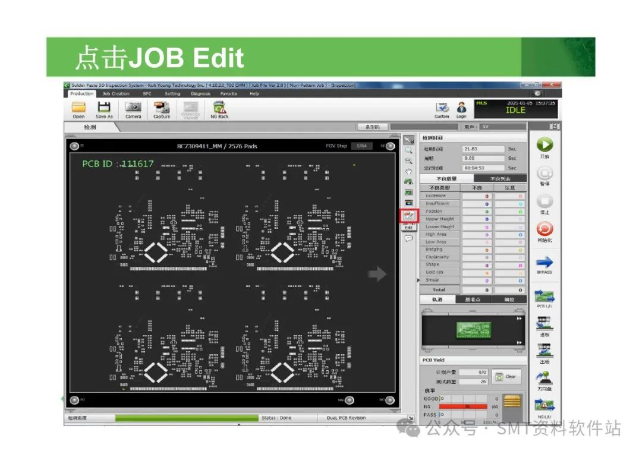Image resolution: width=642 pixels, height=454 pixels.
Task: Click the FOV Step 0/64 field
Action: (x=362, y=146)
